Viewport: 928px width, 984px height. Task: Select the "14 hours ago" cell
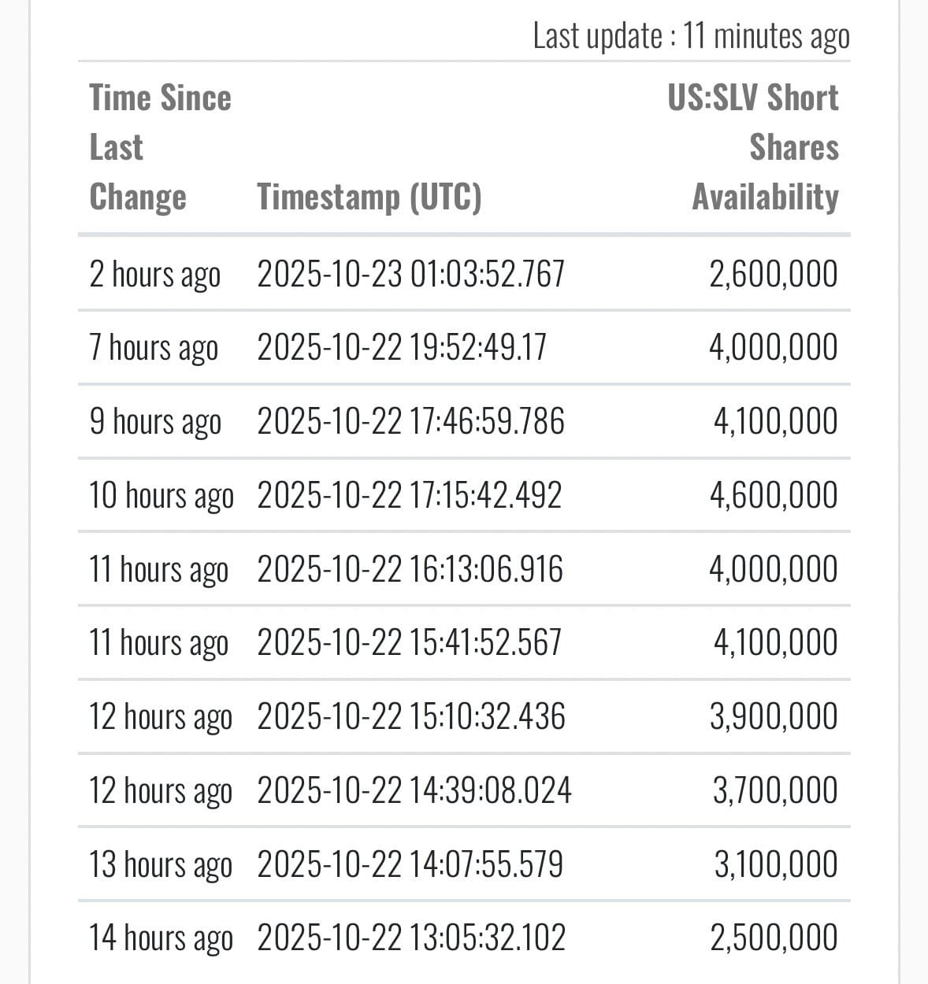click(161, 938)
